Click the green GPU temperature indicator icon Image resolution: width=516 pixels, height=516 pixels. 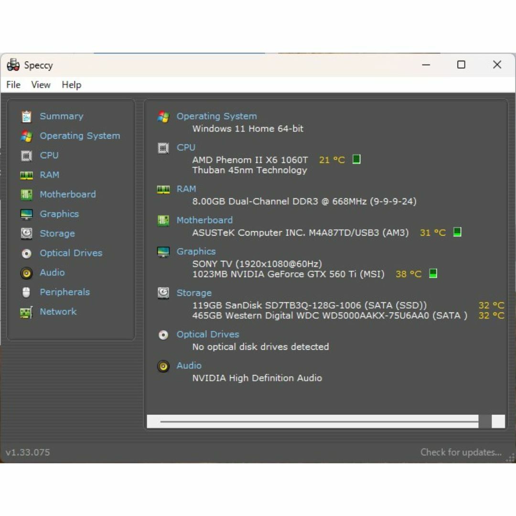[433, 274]
